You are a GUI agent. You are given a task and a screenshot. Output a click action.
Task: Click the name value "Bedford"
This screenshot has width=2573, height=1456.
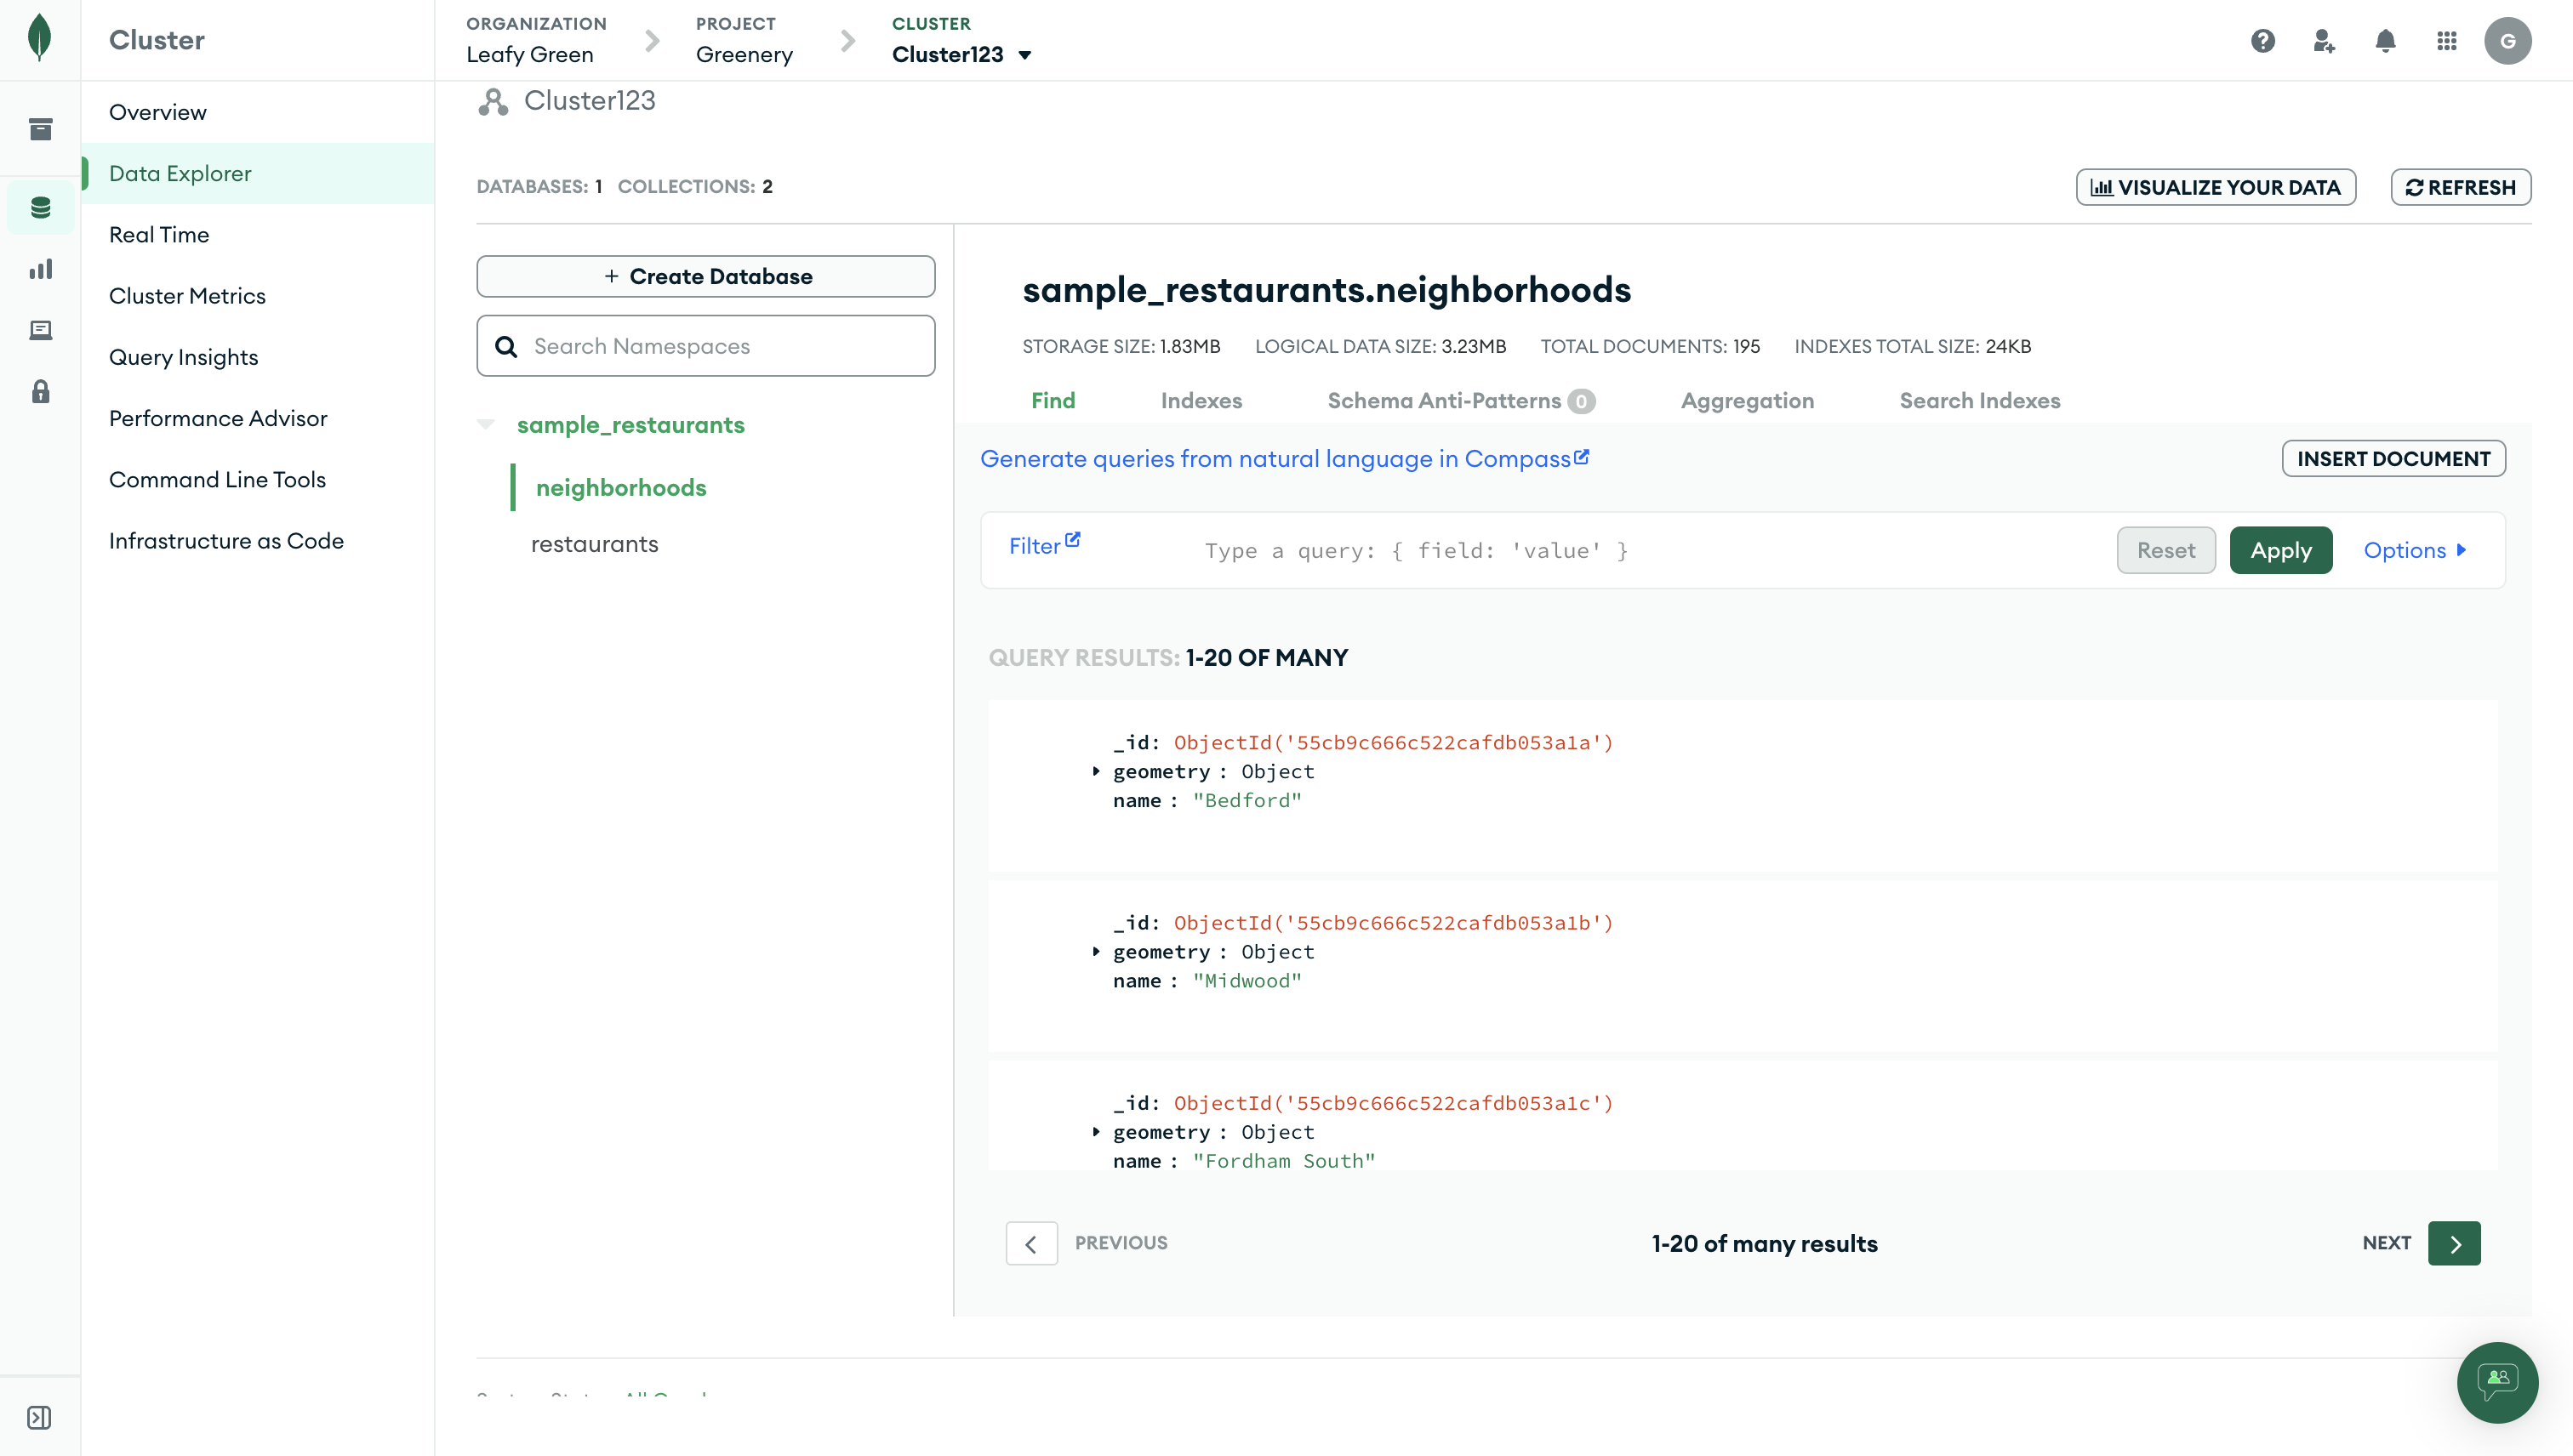click(1247, 800)
